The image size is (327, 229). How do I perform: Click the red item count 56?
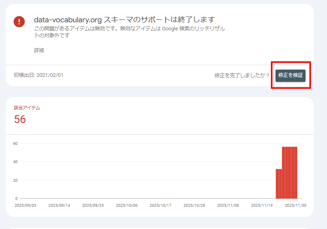[x=20, y=119]
